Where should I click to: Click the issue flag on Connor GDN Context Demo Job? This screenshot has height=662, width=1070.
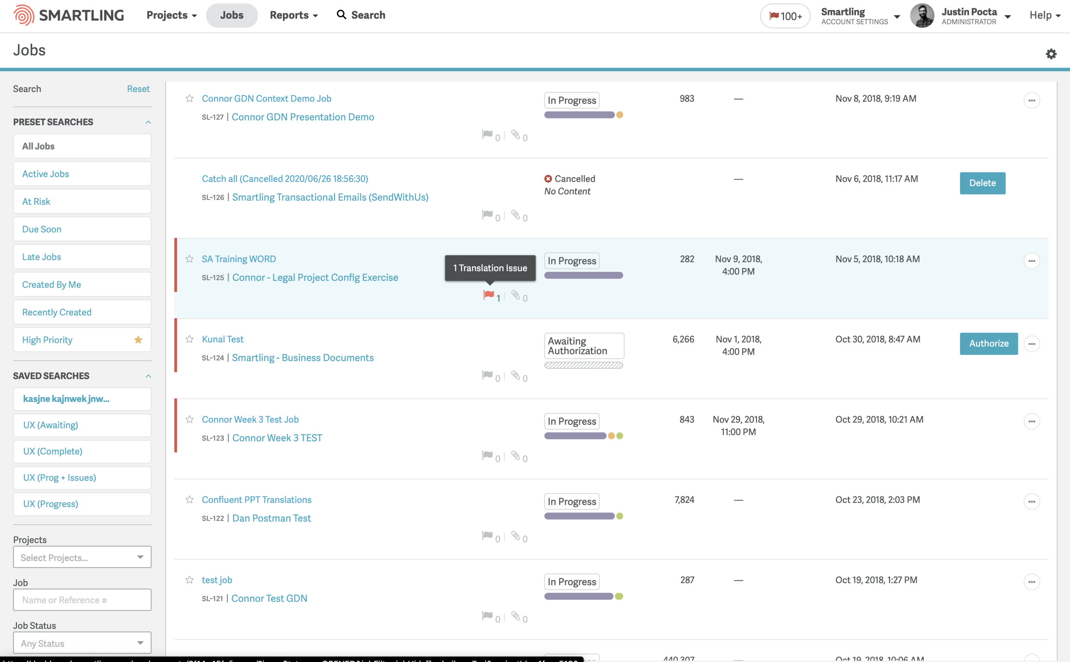[487, 134]
